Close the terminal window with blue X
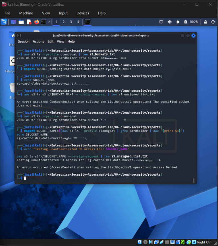 click(x=193, y=36)
